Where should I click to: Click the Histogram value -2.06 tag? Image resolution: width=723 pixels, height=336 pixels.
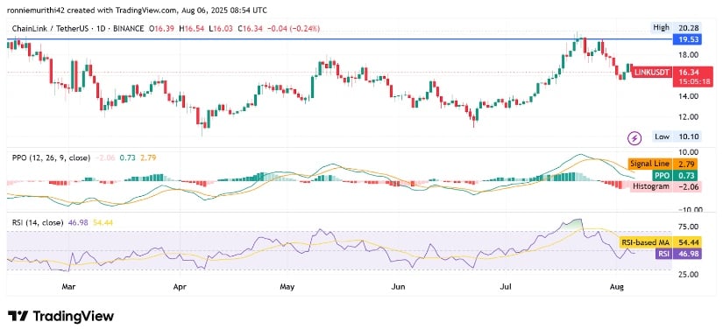point(686,187)
